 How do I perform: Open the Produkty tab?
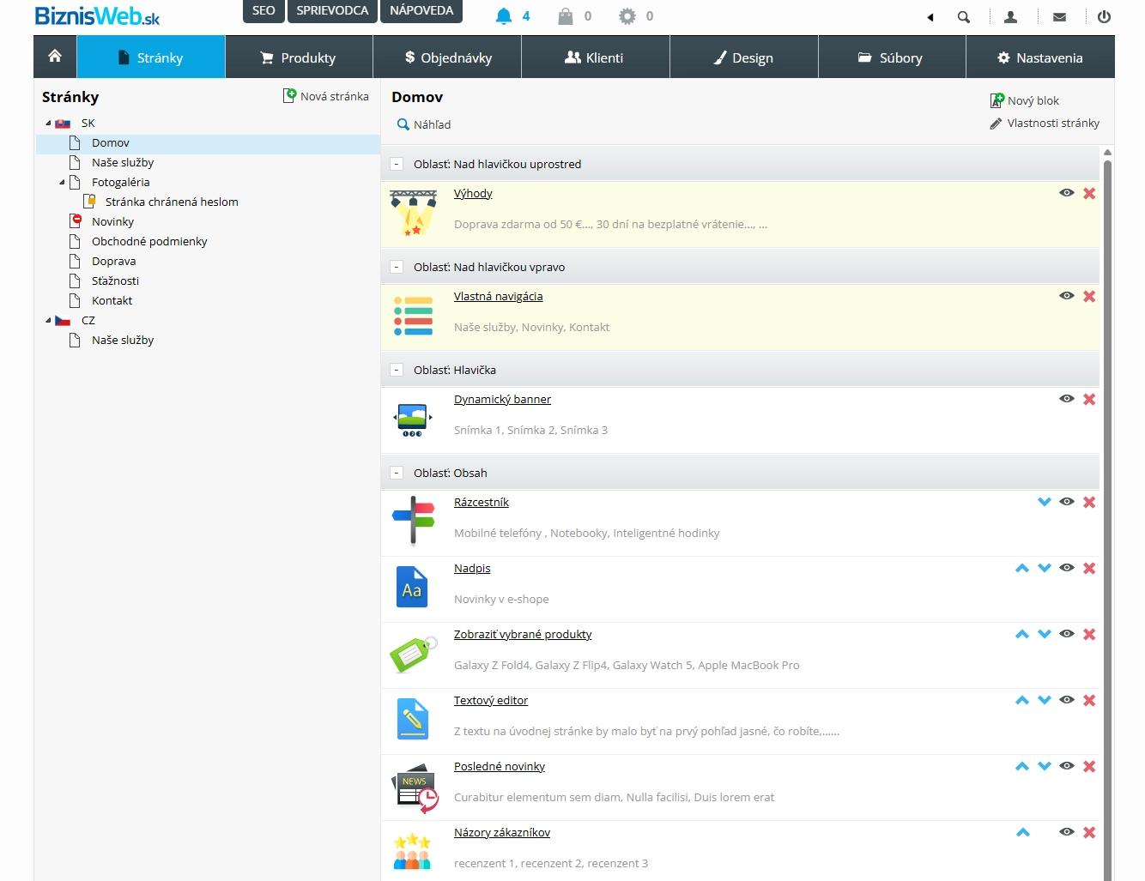point(299,57)
